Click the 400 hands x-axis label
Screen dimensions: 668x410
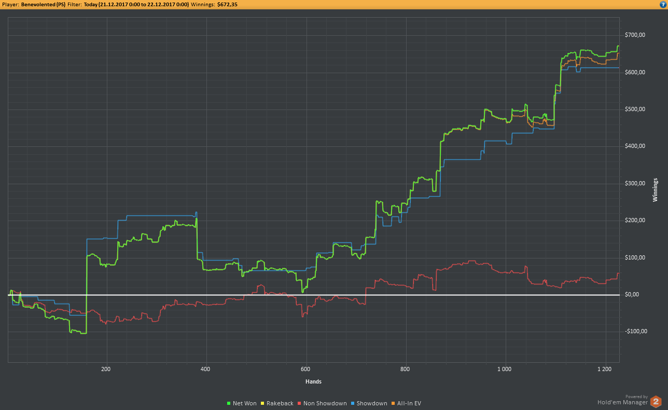coord(206,370)
